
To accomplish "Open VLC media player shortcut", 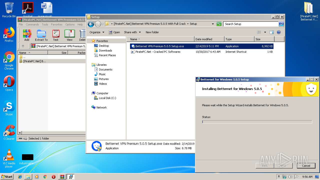I will click(9, 158).
